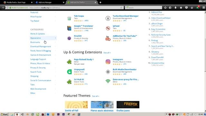Image resolution: width=206 pixels, height=116 pixels.
Task: Open the Windows Start button
Action: pos(4,114)
